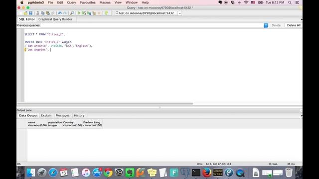The height and width of the screenshot is (179, 319).
Task: Open Evernote from the dock
Action: [130, 173]
